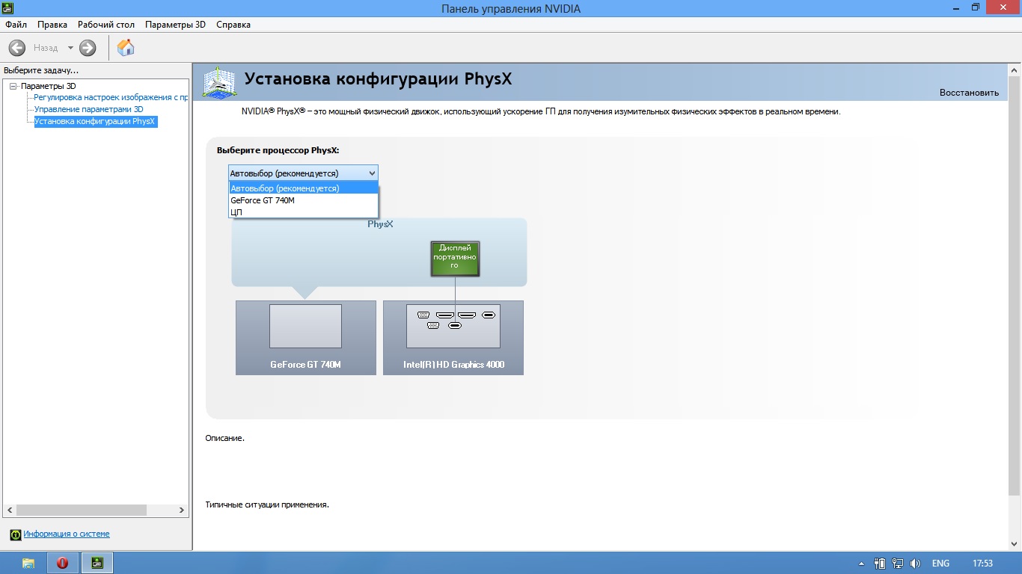Click the Forward arrow button
This screenshot has height=574, width=1022.
tap(88, 48)
